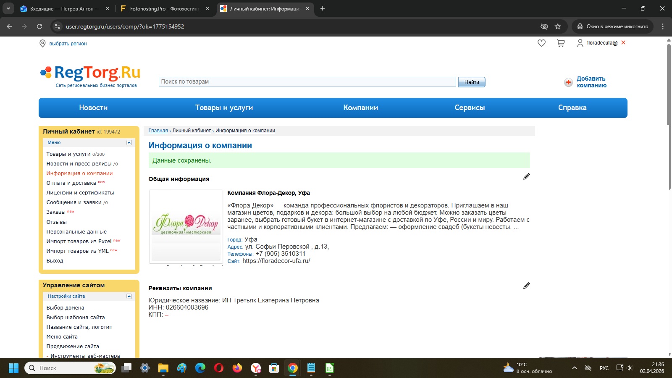
Task: Close the Fotohosting.Pro tab
Action: [x=207, y=8]
